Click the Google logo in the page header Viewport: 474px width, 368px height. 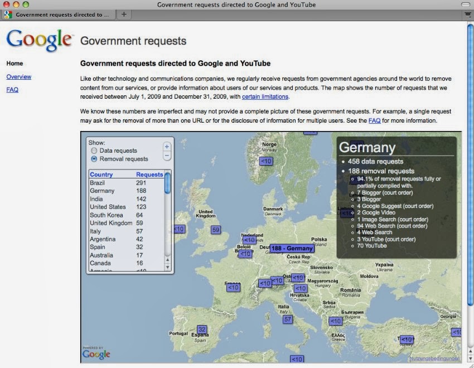39,40
